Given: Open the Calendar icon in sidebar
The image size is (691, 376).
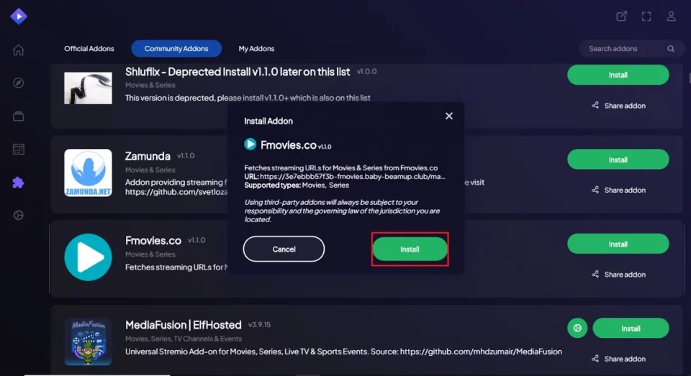Looking at the screenshot, I should pos(19,150).
